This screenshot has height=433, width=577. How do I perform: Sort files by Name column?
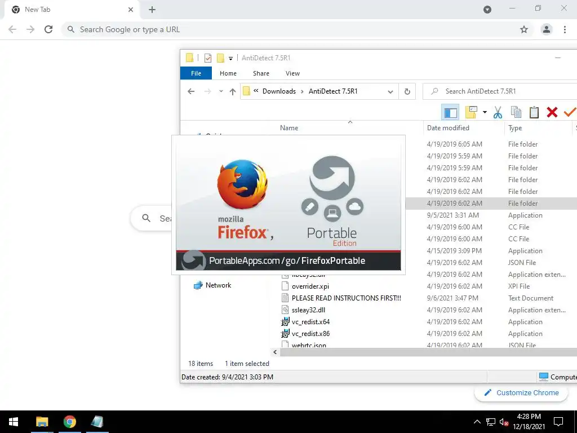[289, 128]
